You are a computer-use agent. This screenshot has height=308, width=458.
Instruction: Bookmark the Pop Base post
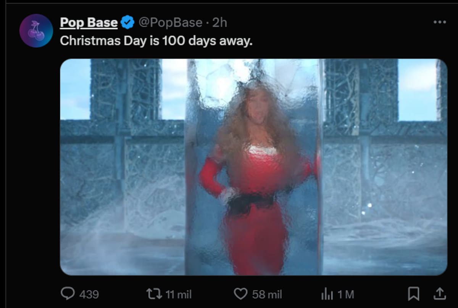coord(414,294)
